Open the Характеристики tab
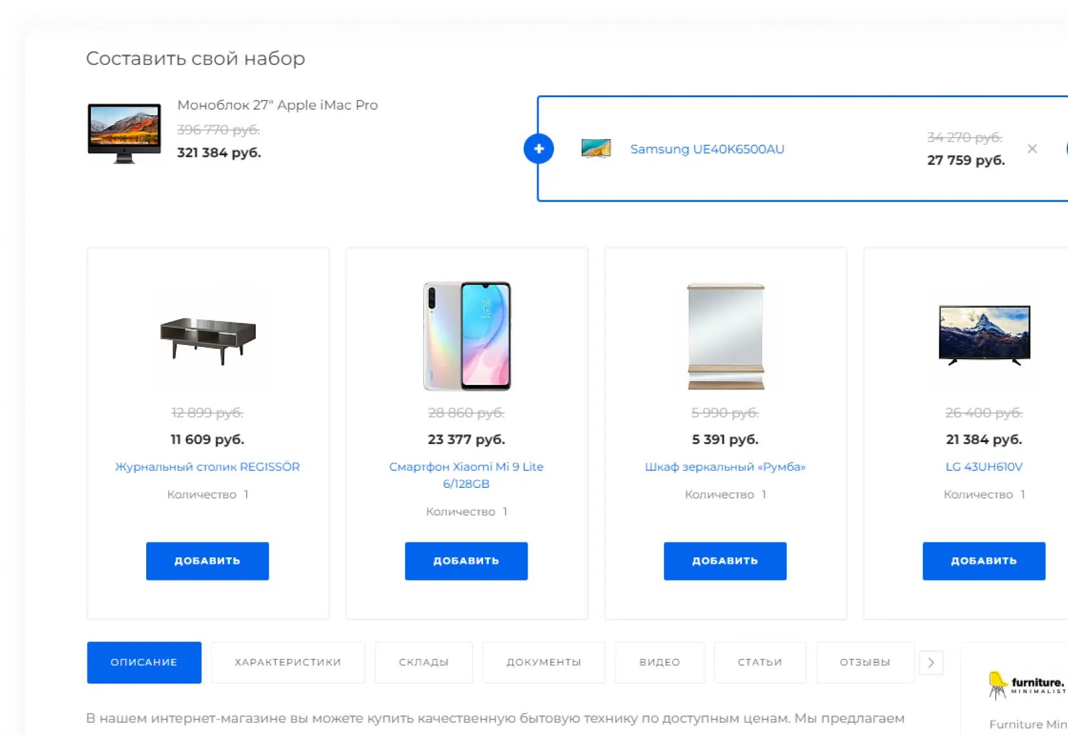 [288, 662]
